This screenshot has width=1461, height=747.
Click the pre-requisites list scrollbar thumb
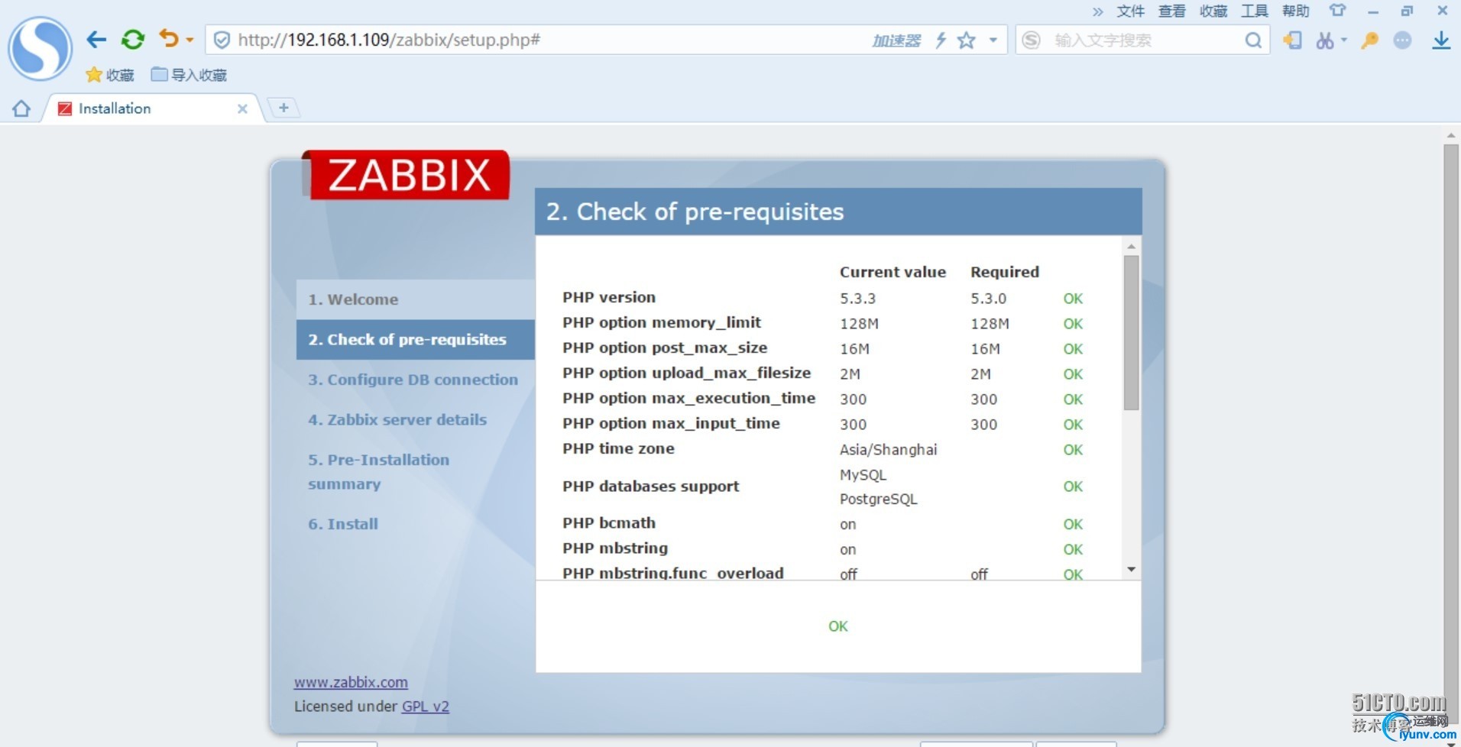click(1132, 333)
